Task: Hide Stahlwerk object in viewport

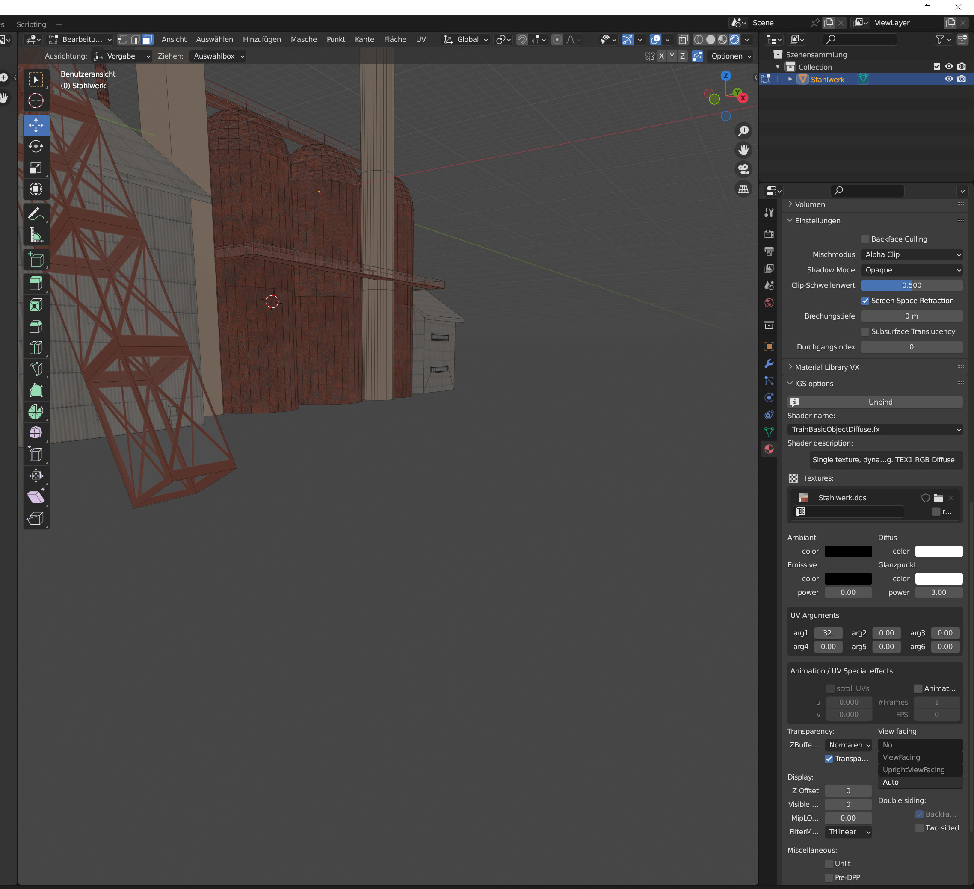Action: (948, 79)
